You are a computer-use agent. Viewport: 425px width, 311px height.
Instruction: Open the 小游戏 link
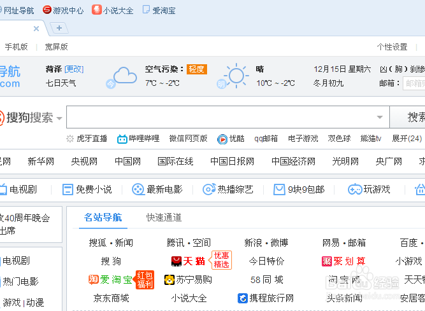(x=408, y=261)
